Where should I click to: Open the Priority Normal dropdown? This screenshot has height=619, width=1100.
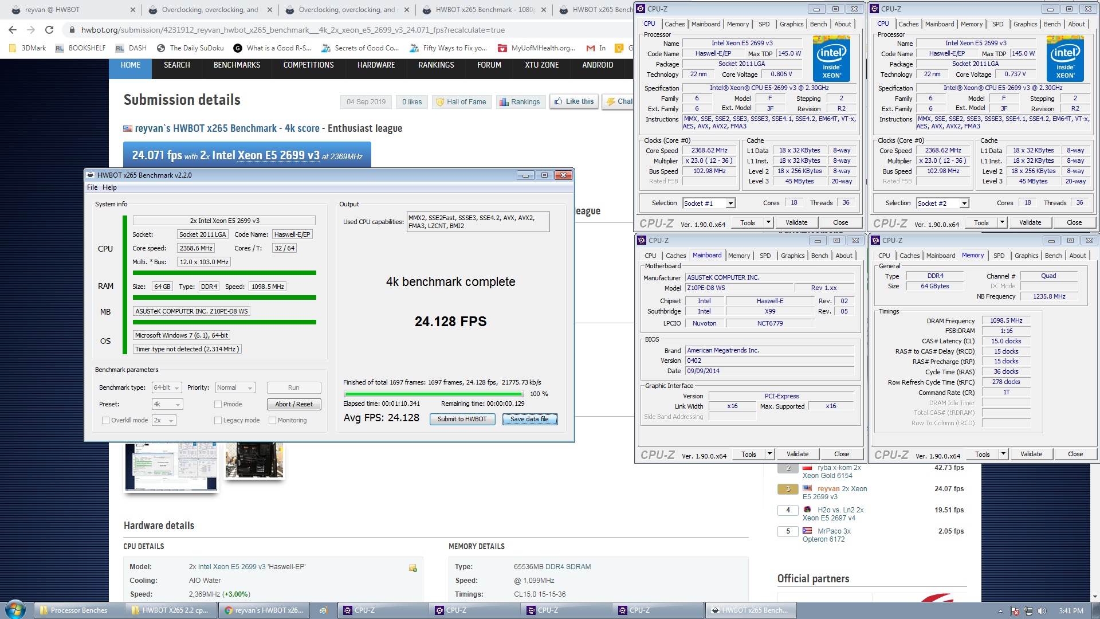point(235,388)
